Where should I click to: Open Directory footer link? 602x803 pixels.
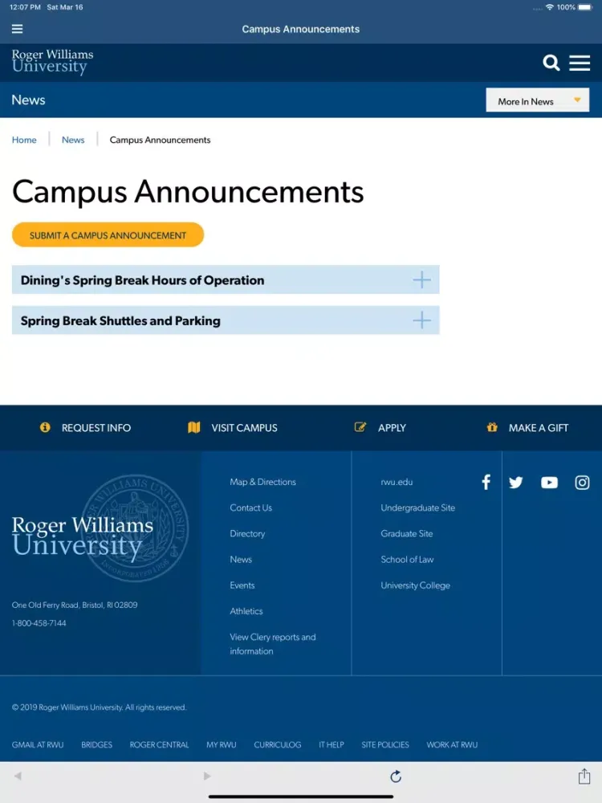(x=247, y=534)
